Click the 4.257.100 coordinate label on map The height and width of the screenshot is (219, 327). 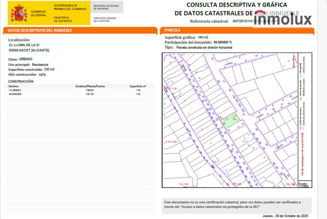(170, 88)
